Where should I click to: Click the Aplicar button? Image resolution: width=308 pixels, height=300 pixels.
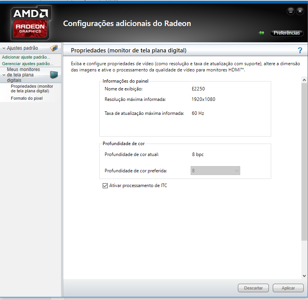[288, 288]
